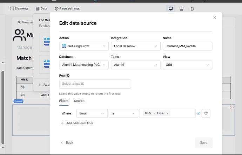Click the Match heading on page
The image size is (242, 155).
(x=24, y=58)
